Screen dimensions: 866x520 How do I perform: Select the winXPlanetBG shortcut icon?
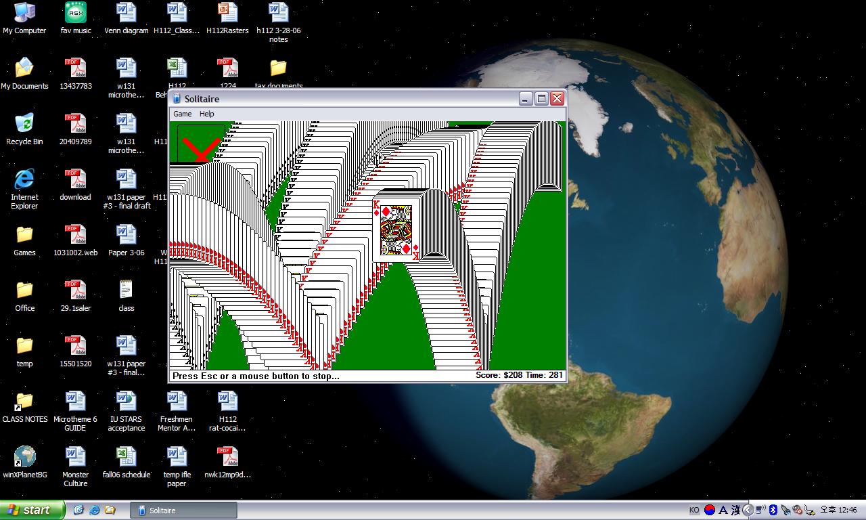(x=24, y=462)
